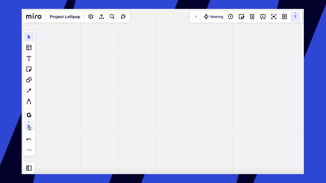Screen dimensions: 326x183
Task: Select the cursor selection tool
Action: click(x=29, y=37)
